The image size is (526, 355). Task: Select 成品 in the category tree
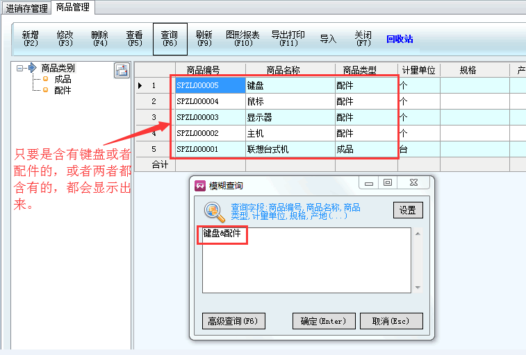[63, 79]
